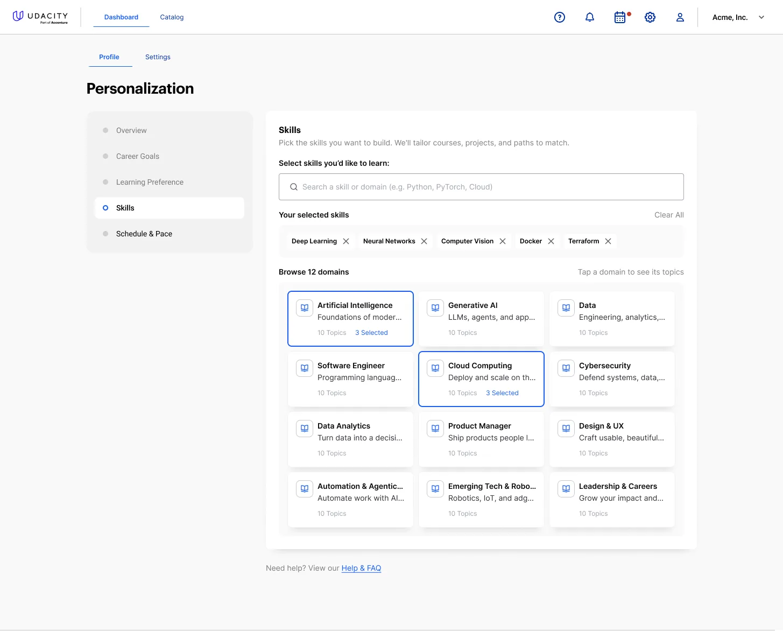This screenshot has width=783, height=631.
Task: Click the Udacity logo
Action: [x=40, y=17]
